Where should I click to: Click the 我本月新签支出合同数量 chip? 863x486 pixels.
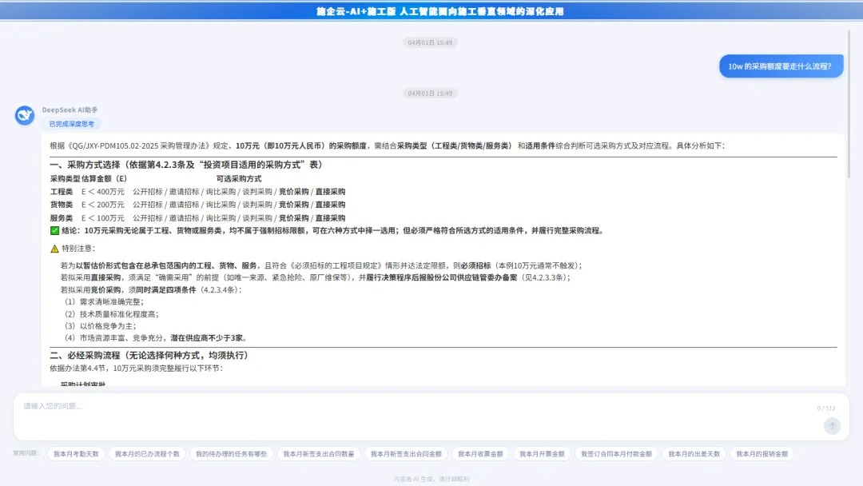click(320, 452)
